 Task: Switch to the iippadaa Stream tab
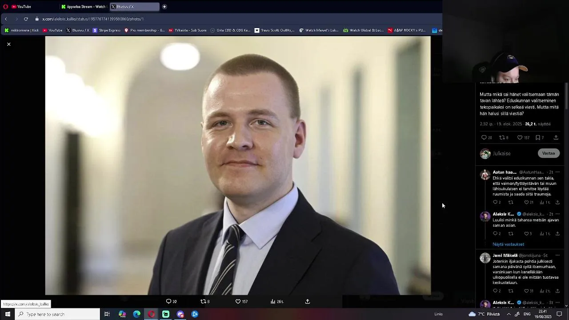point(84,7)
